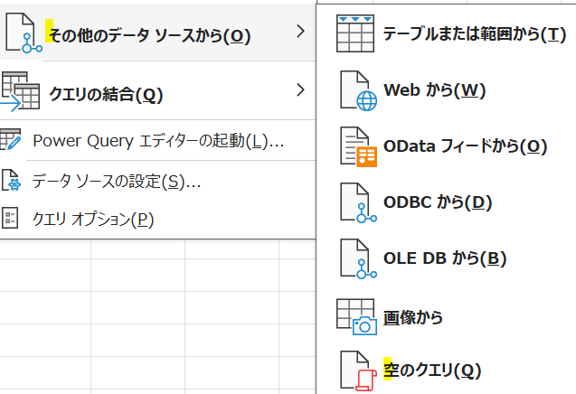Image resolution: width=576 pixels, height=394 pixels.
Task: Click the data source settings gear document icon
Action: (x=11, y=180)
